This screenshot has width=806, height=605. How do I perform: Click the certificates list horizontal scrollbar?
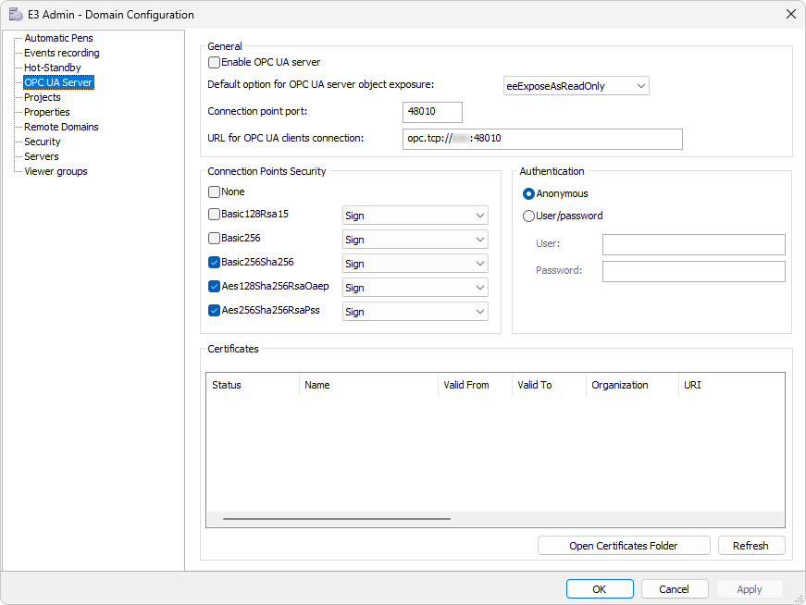pyautogui.click(x=337, y=519)
